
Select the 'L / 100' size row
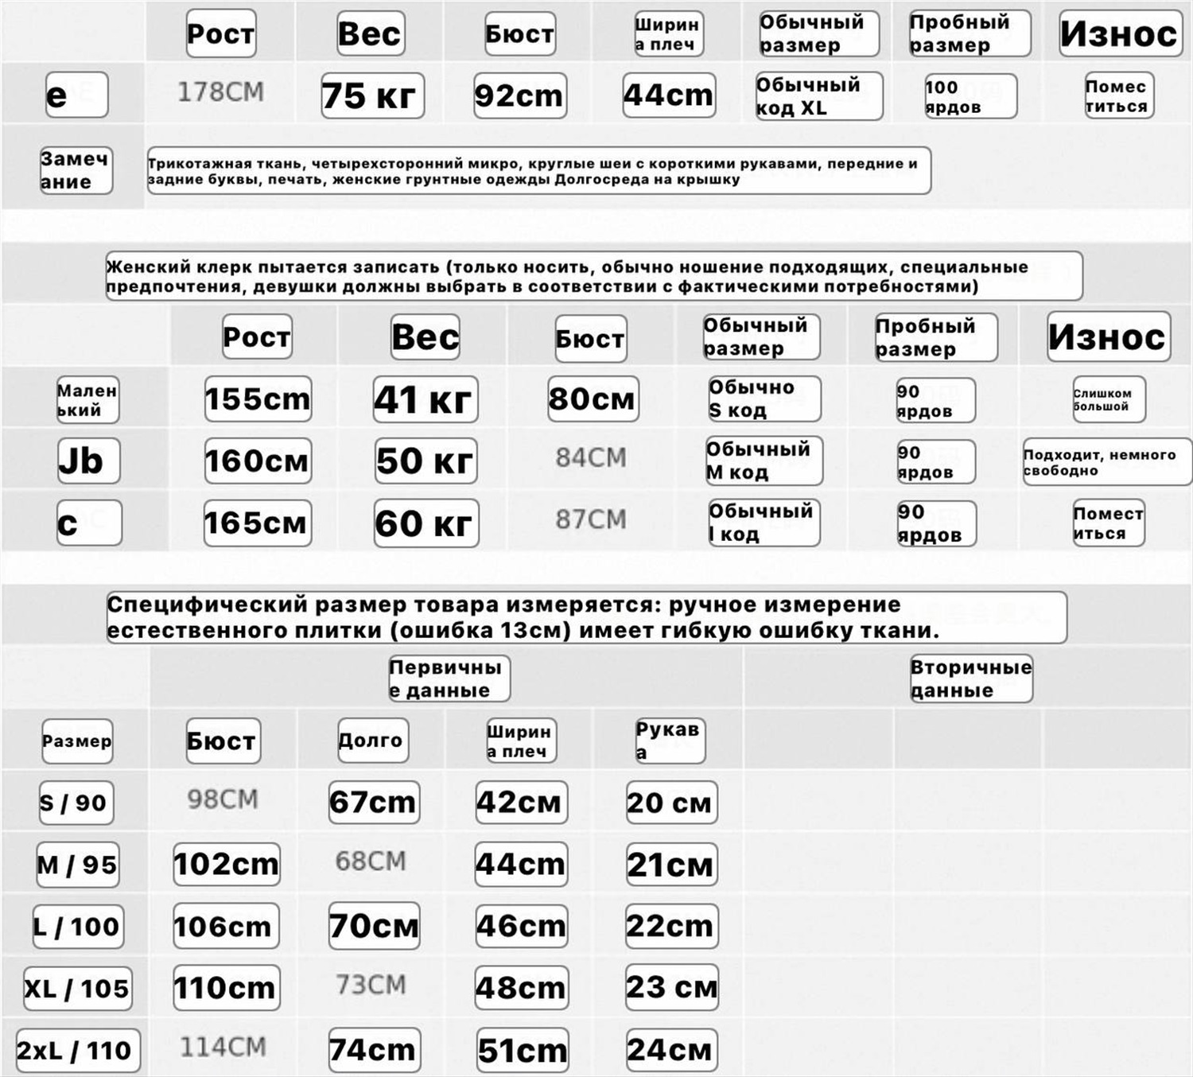pyautogui.click(x=78, y=927)
